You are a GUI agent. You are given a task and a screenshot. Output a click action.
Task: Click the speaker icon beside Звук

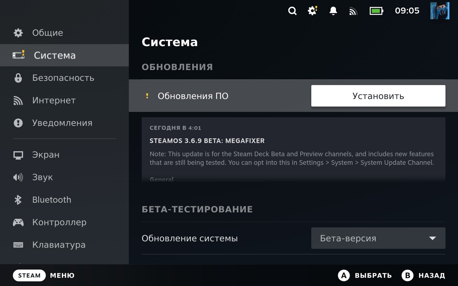(x=18, y=177)
